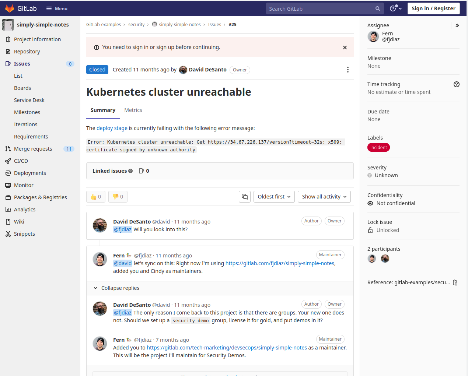Open the Menu hamburger button
468x376 pixels.
57,8
